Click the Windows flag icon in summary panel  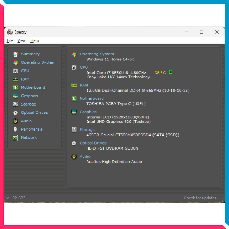pyautogui.click(x=74, y=54)
